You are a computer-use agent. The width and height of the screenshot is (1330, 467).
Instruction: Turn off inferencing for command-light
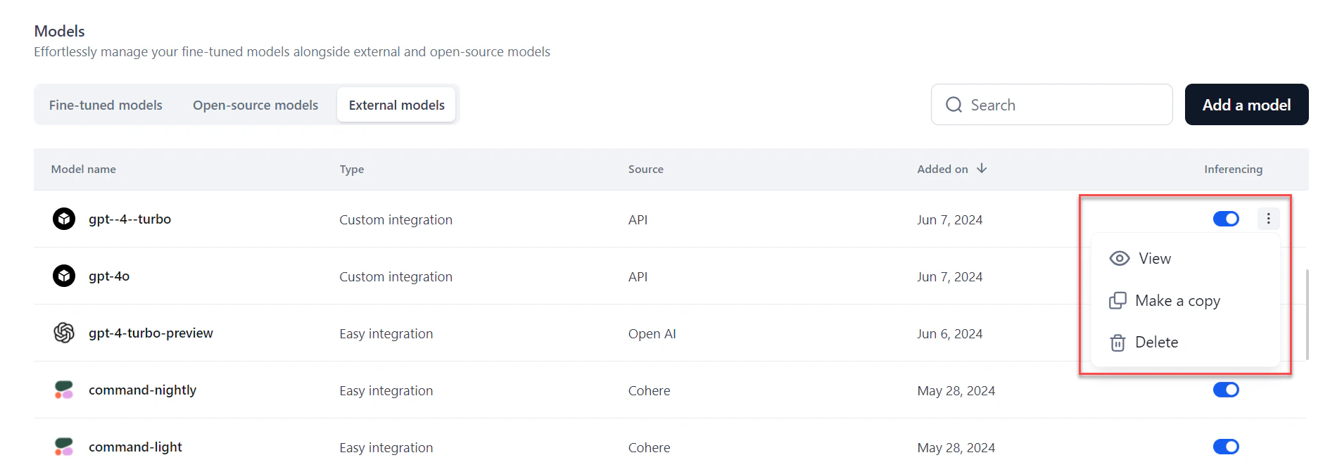1226,446
